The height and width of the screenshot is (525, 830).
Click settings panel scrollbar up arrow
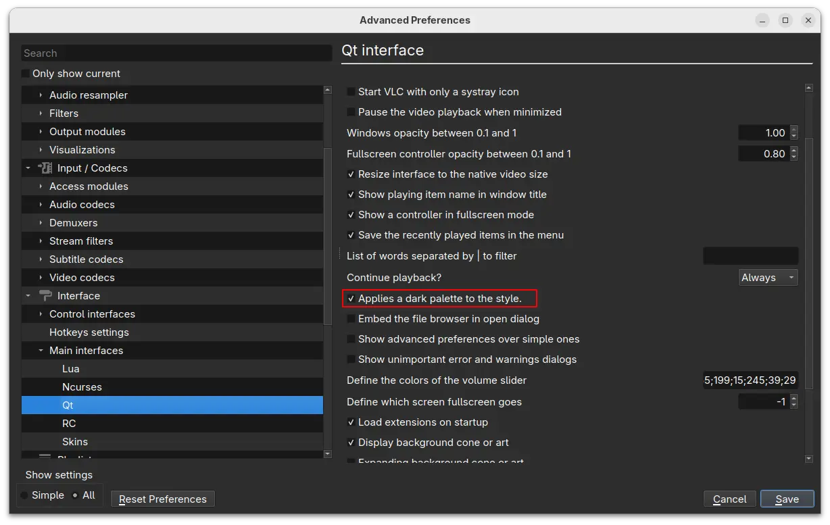pyautogui.click(x=809, y=88)
